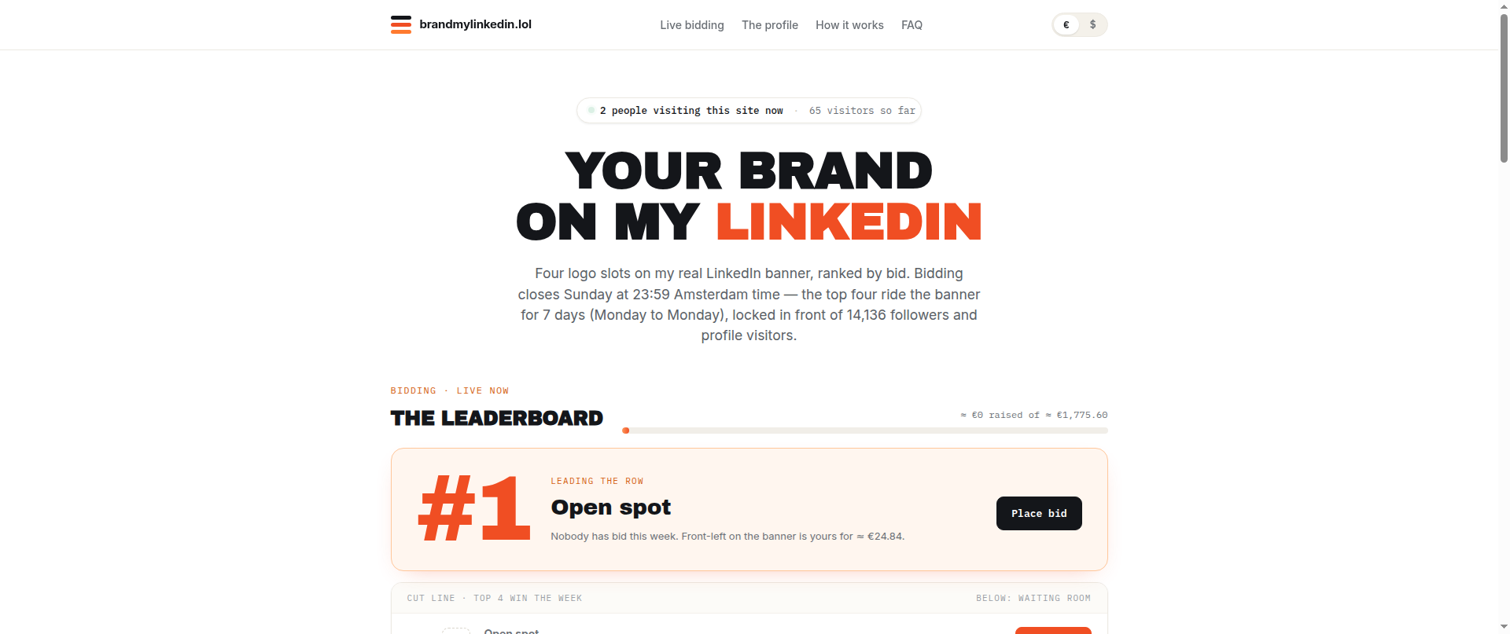
Task: Click the green live visitors status dot
Action: [x=591, y=110]
